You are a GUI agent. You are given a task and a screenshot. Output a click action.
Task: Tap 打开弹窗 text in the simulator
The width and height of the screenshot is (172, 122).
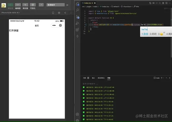(x=14, y=30)
